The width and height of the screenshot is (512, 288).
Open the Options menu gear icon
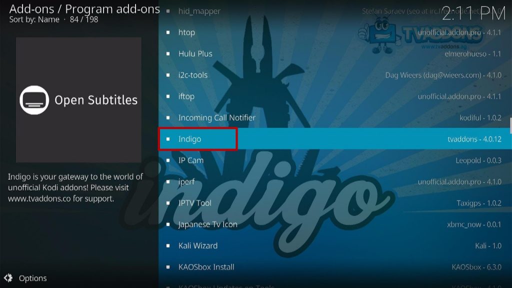point(8,278)
